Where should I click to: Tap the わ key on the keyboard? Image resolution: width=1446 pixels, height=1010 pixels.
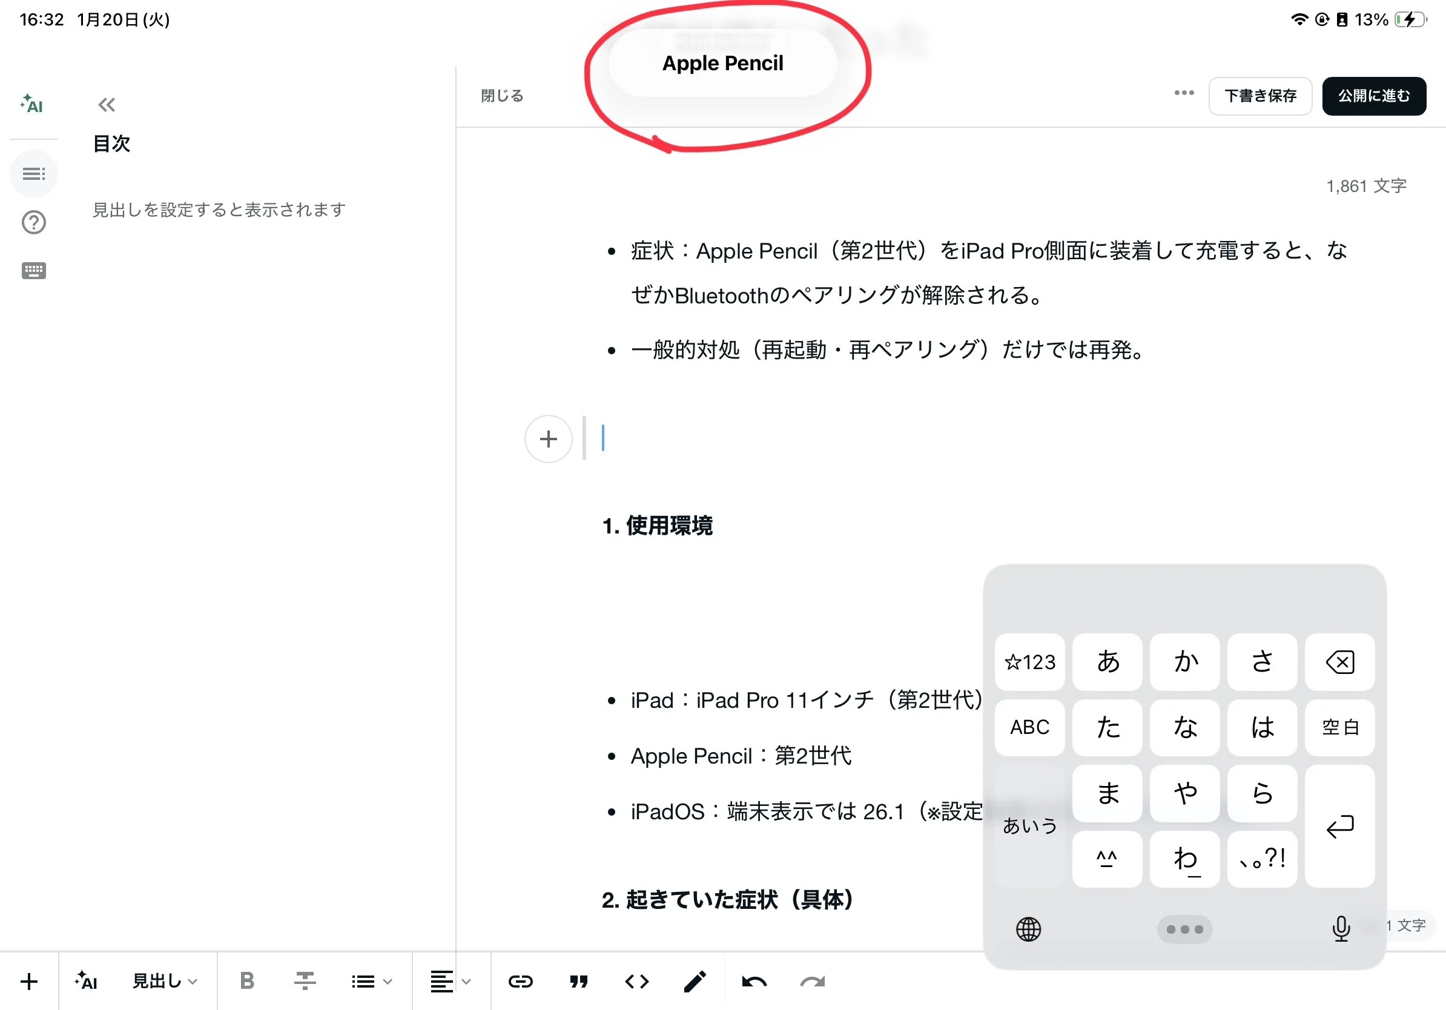pyautogui.click(x=1184, y=859)
